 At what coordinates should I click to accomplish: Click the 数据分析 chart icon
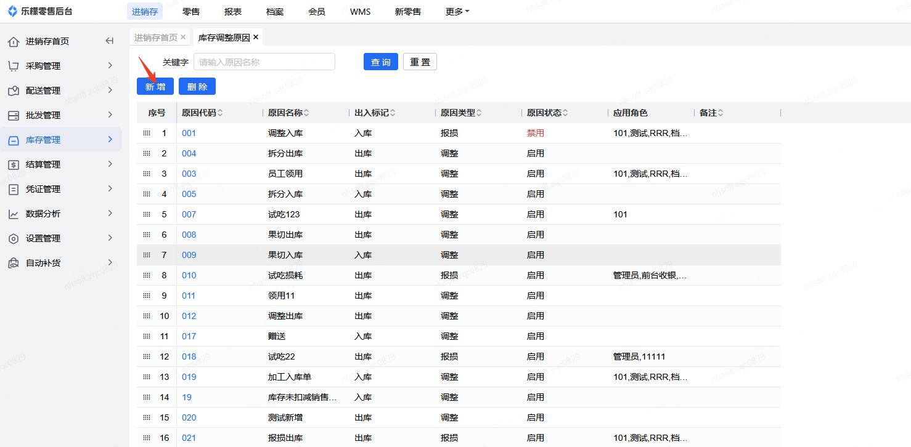14,214
